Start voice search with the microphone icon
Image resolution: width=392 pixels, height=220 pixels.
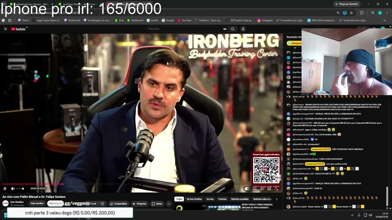click(x=243, y=29)
